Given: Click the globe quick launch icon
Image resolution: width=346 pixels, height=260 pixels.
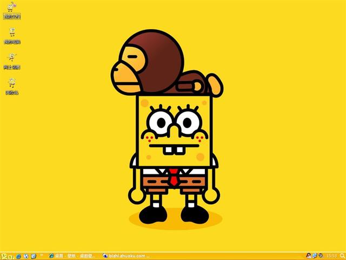Looking at the screenshot, I should click(x=26, y=256).
